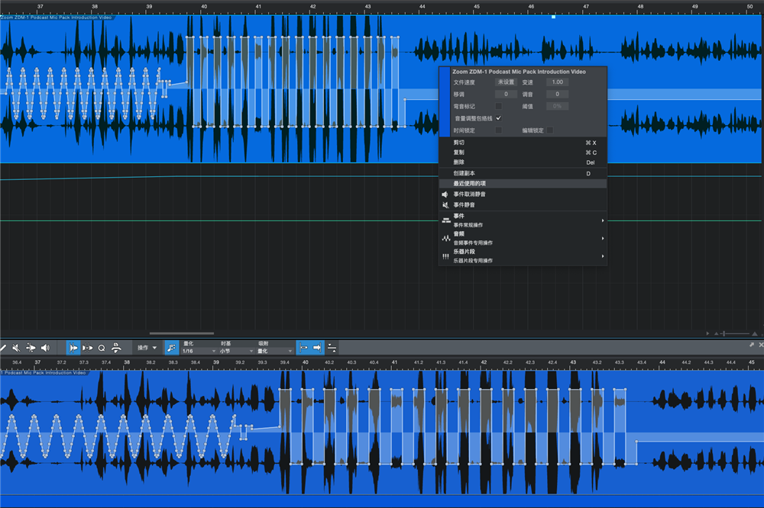Click 事件取消静音 with the speaker icon
Viewport: 764px width, 508px height.
[523, 195]
